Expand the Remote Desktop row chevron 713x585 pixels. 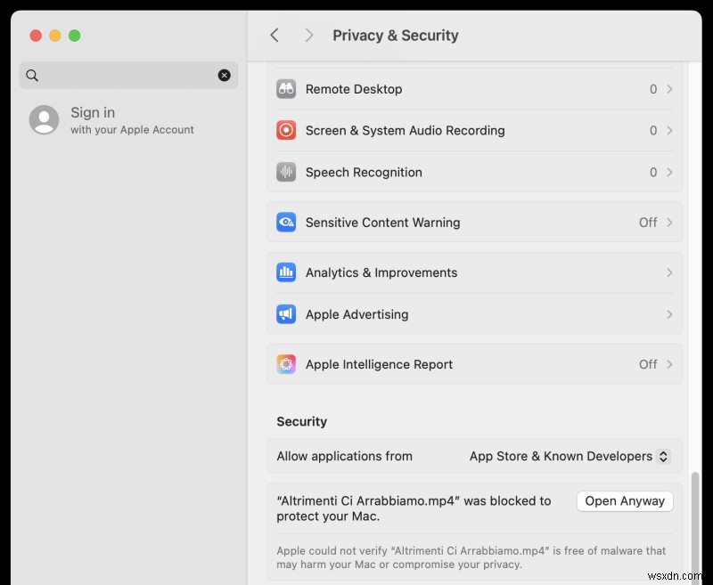[x=669, y=89]
